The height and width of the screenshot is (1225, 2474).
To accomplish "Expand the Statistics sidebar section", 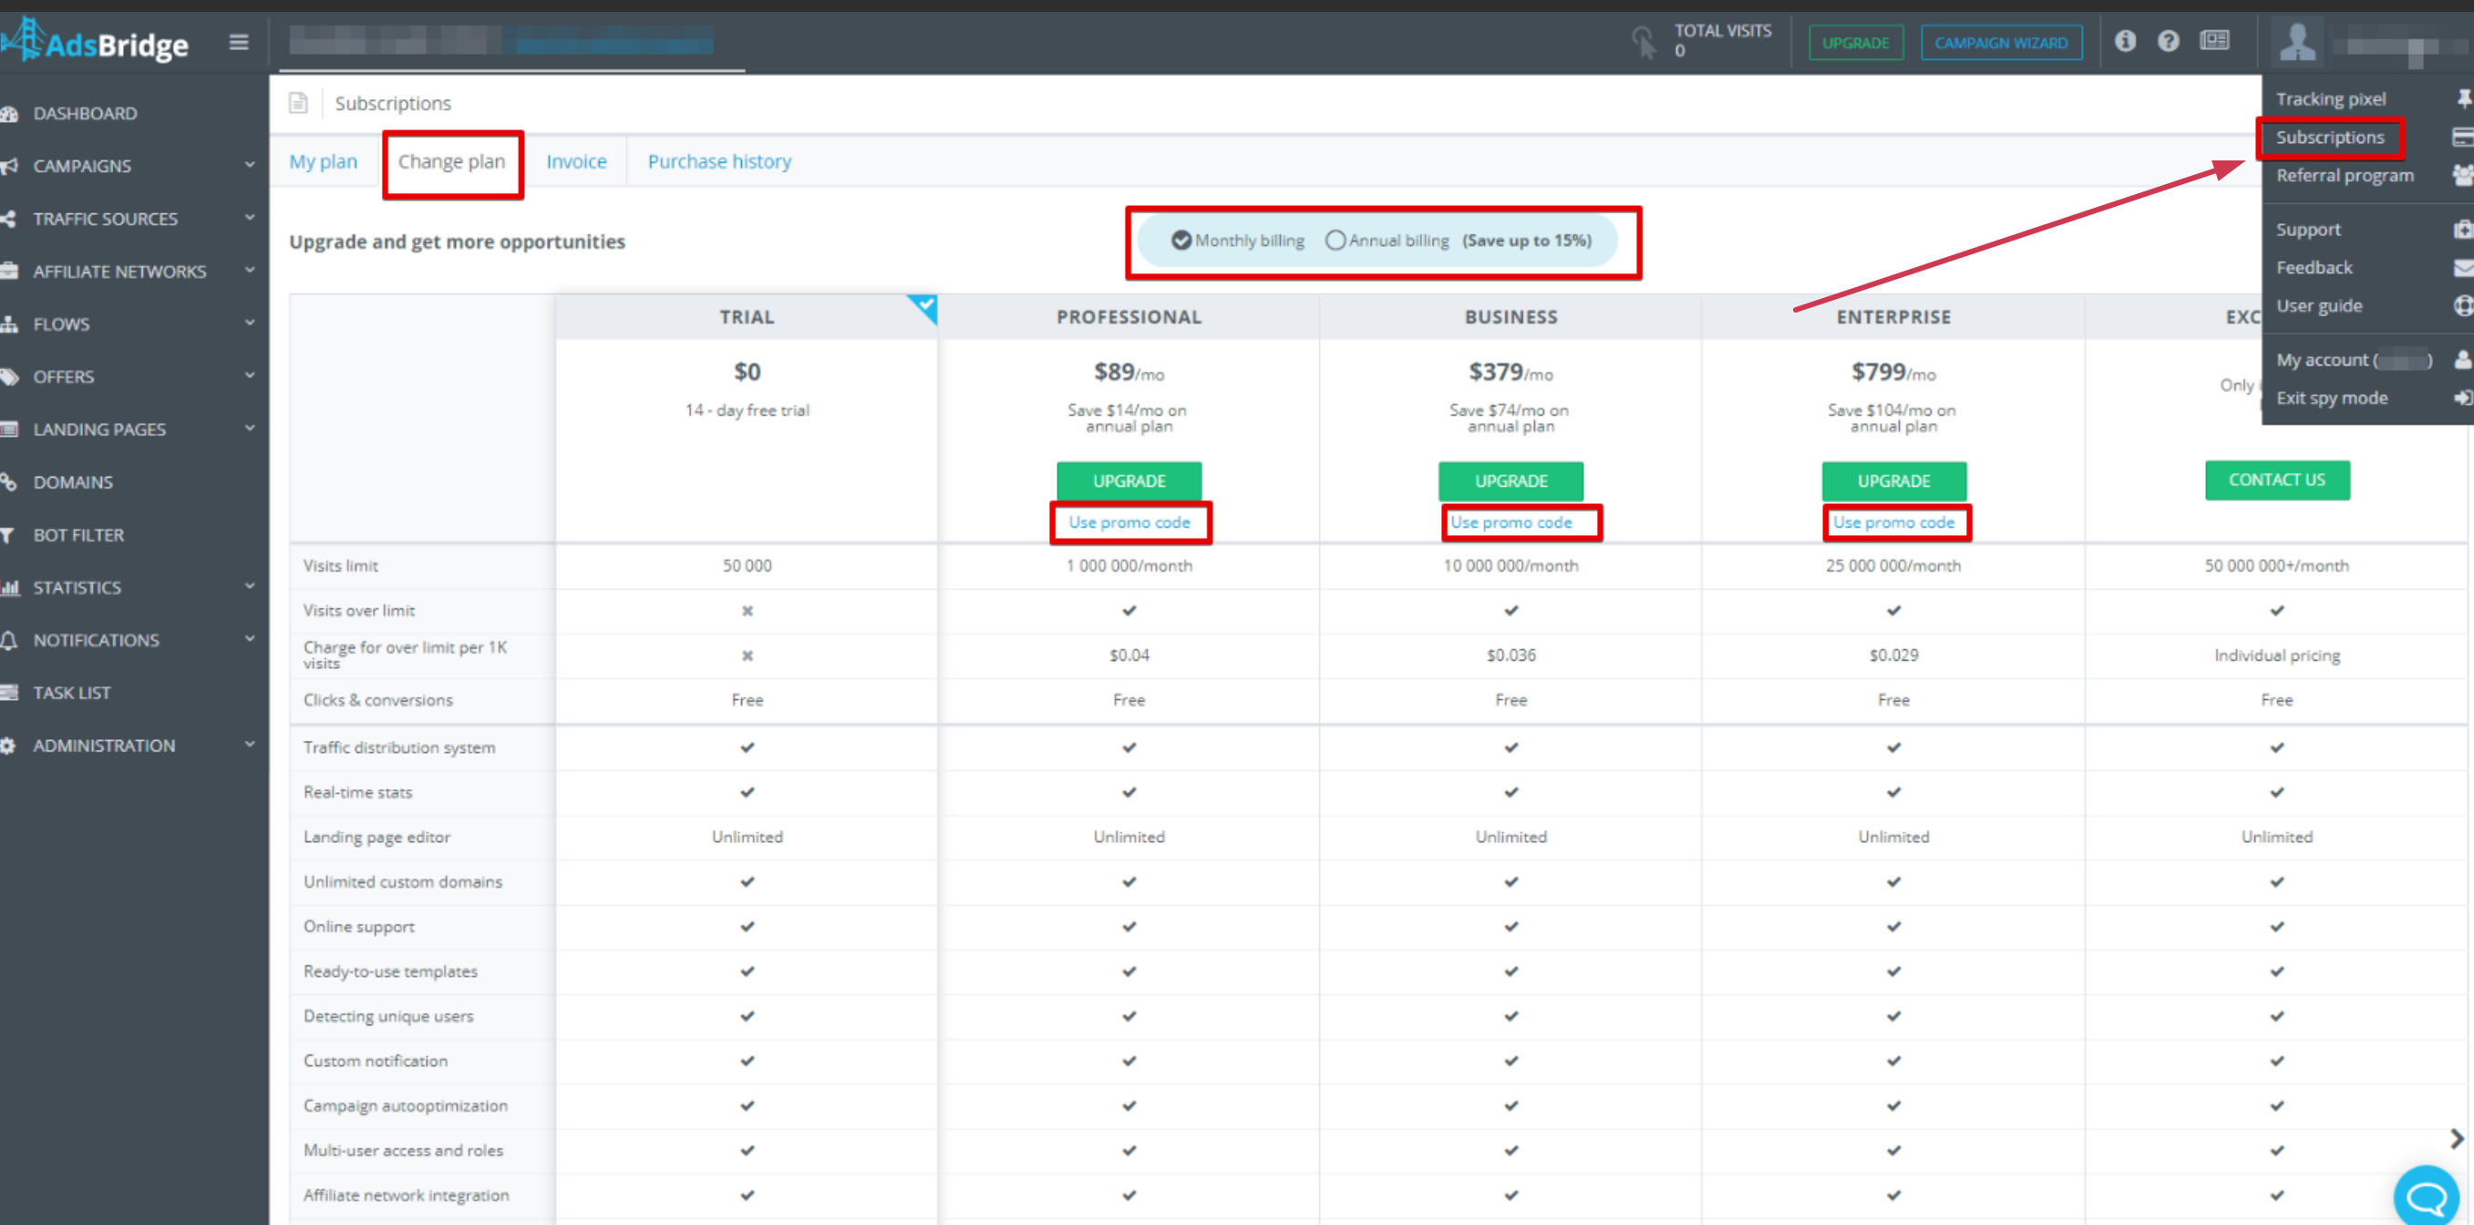I will tap(249, 587).
